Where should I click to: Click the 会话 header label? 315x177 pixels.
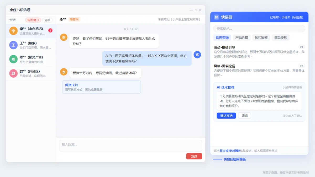[12, 20]
